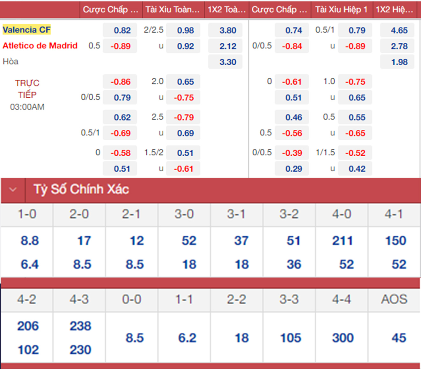
Task: Pick first-half draw odds 1.98
Action: pyautogui.click(x=399, y=62)
